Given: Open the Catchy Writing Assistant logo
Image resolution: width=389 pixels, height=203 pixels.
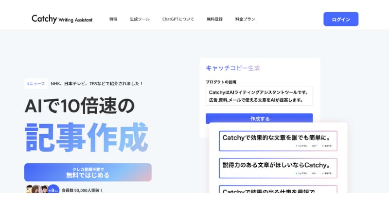Looking at the screenshot, I should [62, 19].
